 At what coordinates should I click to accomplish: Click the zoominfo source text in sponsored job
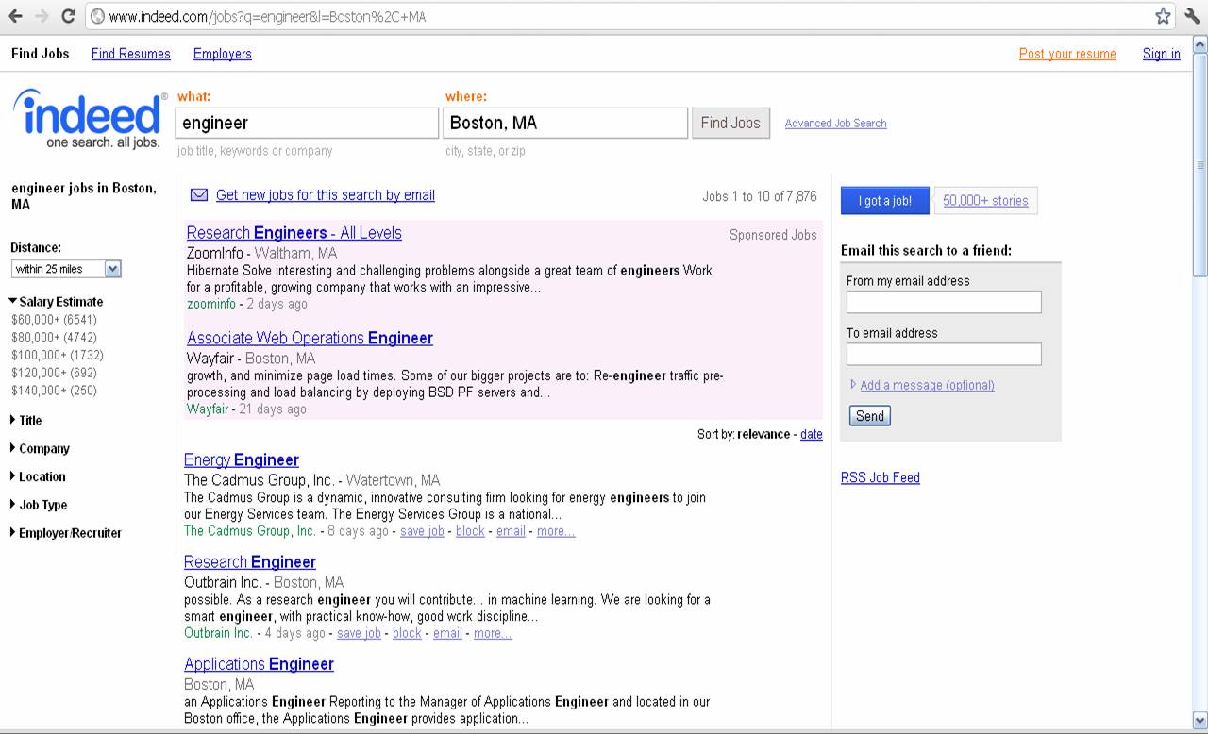tap(211, 304)
